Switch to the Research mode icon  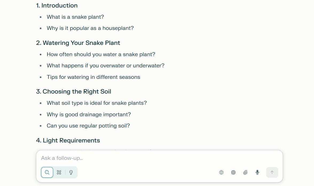coord(59,172)
